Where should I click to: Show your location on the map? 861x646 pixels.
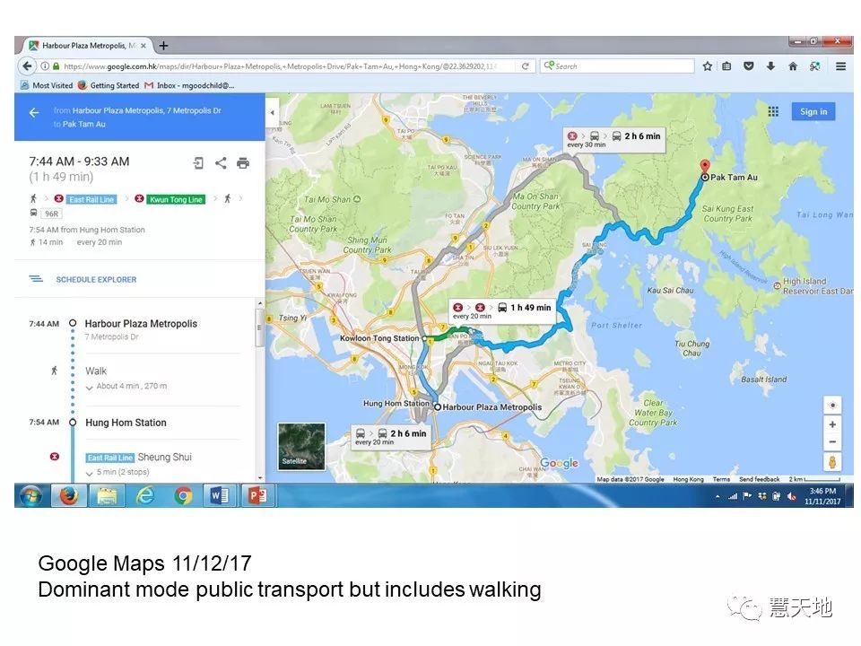click(832, 405)
